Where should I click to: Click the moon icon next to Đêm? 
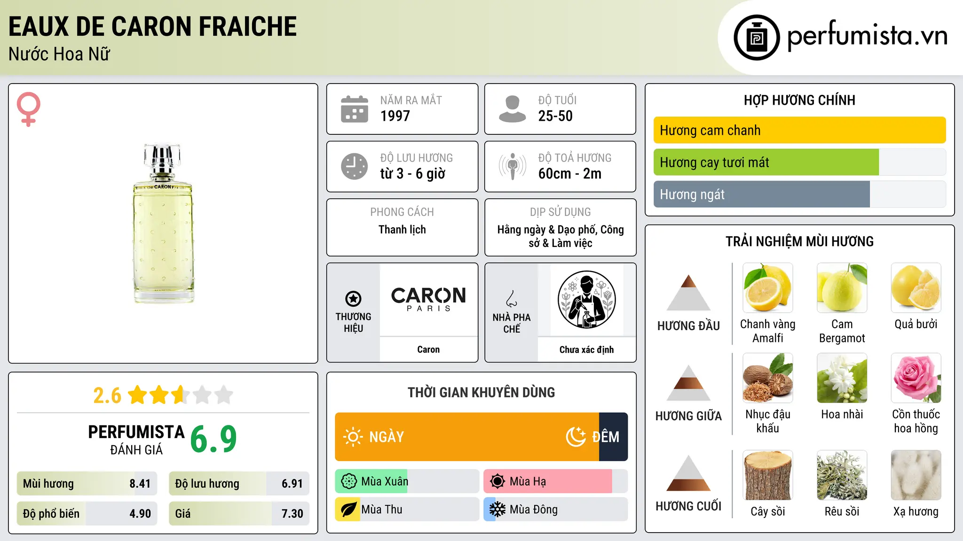576,437
